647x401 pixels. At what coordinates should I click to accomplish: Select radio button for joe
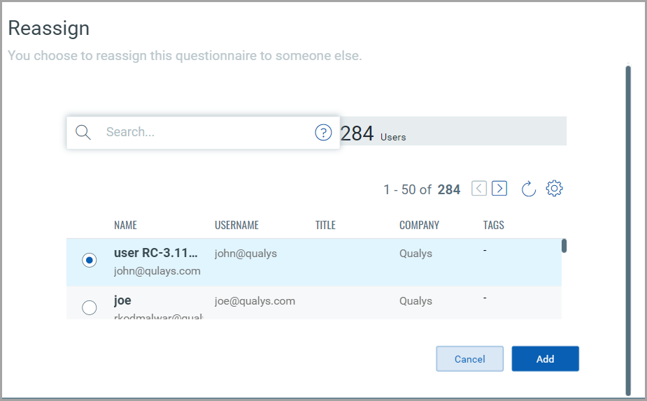(x=89, y=307)
